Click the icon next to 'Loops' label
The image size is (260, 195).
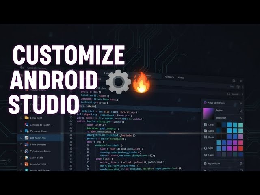tap(205, 155)
